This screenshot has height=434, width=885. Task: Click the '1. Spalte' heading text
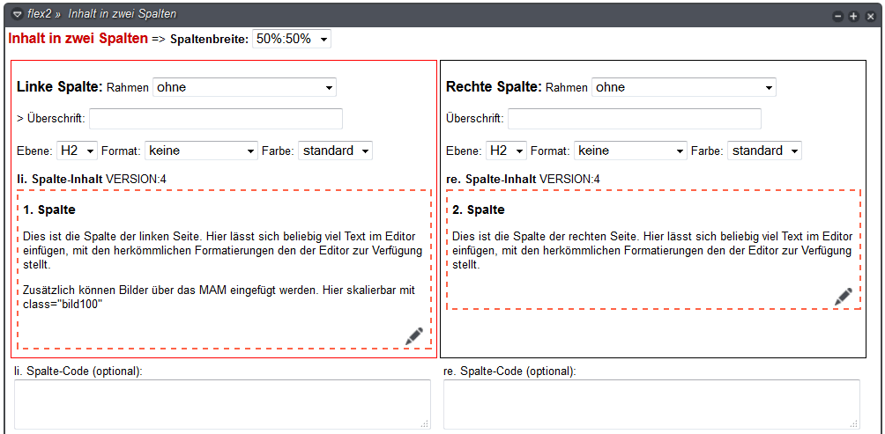tap(49, 210)
